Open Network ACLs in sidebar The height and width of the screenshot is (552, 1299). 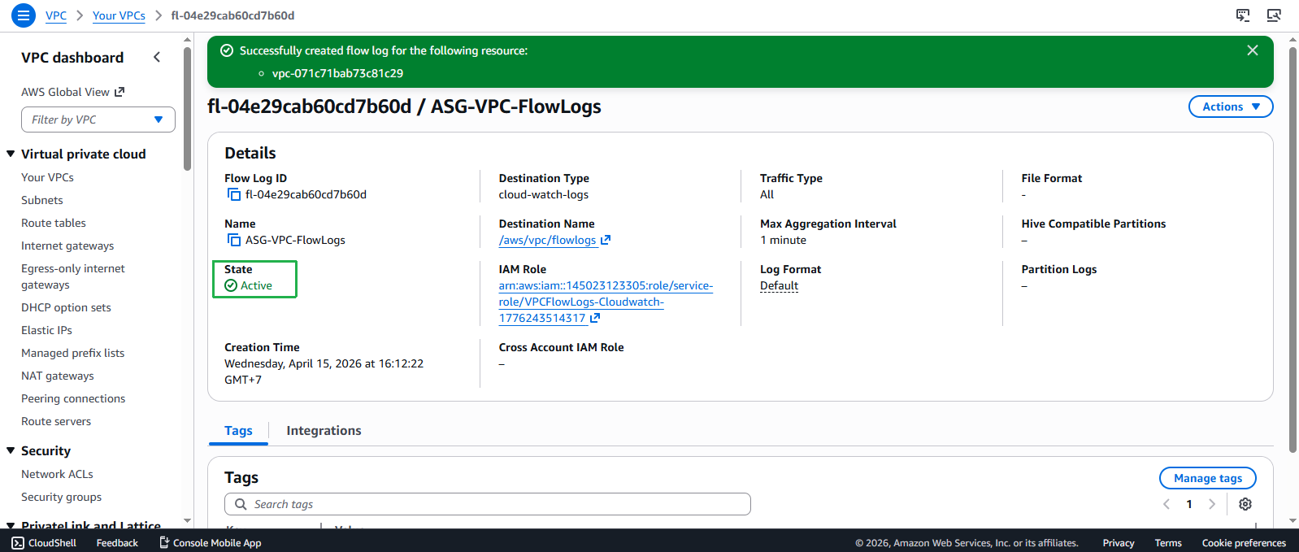point(57,474)
